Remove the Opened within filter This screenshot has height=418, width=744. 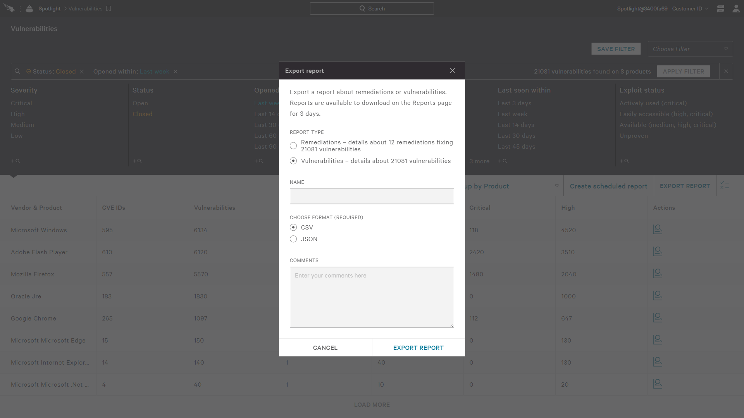click(176, 72)
